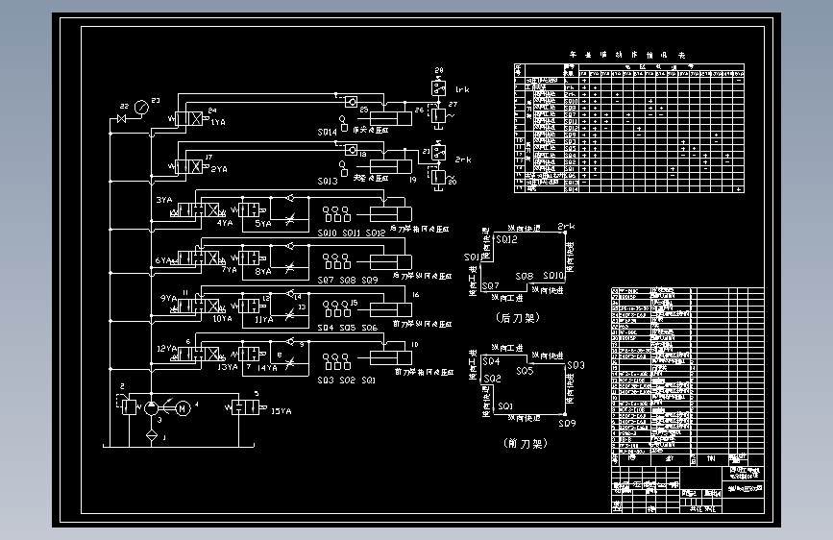
Task: Click the 13YA label
Action: click(228, 367)
